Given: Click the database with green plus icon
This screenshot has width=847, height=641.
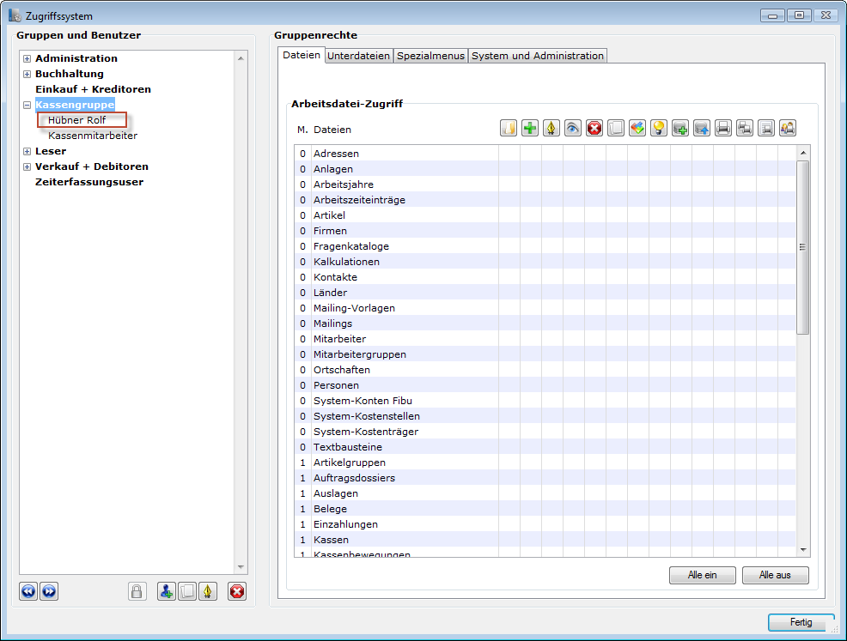Looking at the screenshot, I should point(680,128).
